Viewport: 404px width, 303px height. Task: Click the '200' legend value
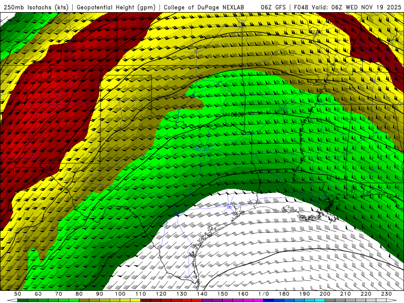click(325, 294)
